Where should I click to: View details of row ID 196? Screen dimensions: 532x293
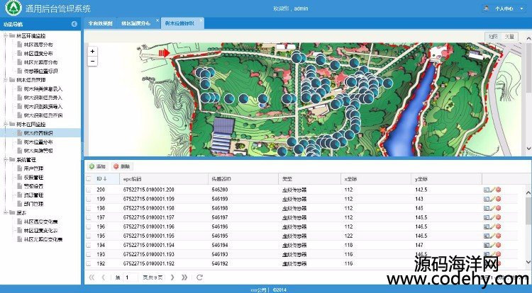[x=486, y=226]
